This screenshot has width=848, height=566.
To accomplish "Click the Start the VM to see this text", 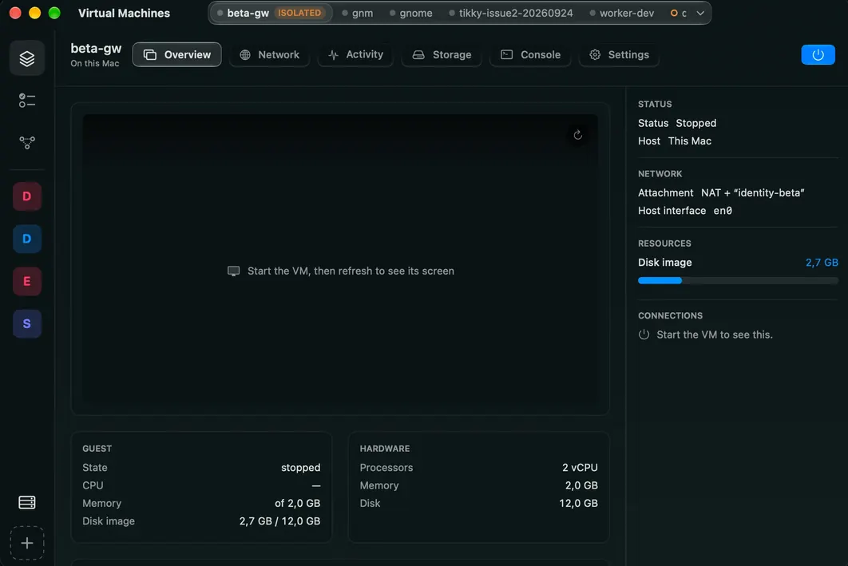I will click(715, 334).
